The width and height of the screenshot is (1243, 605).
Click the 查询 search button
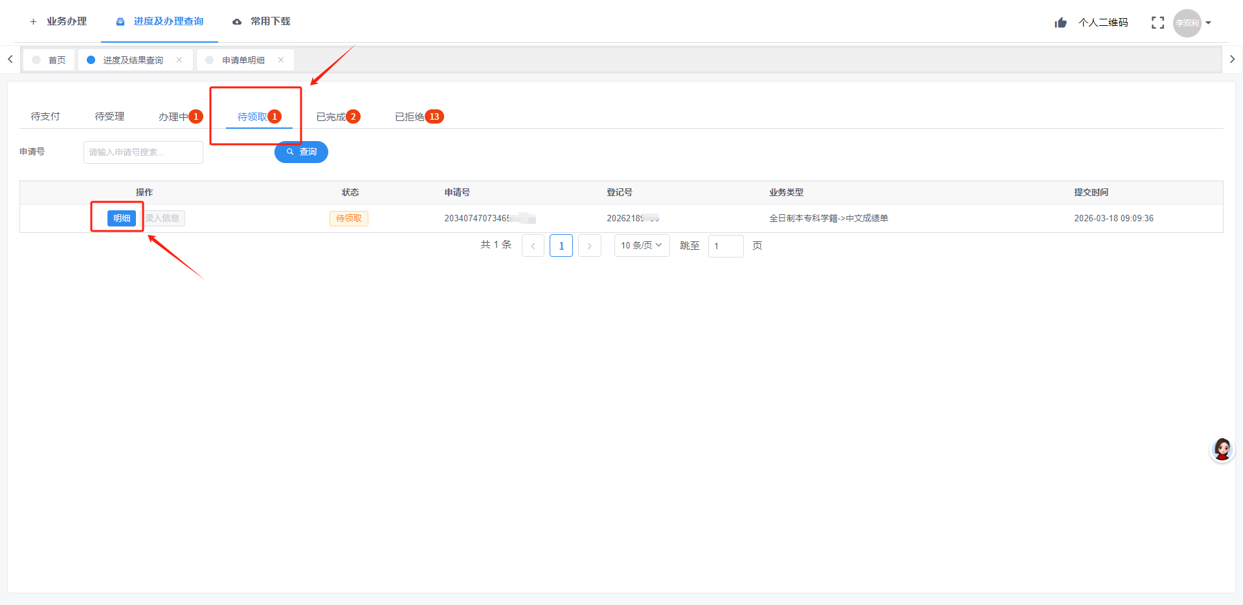coord(301,152)
